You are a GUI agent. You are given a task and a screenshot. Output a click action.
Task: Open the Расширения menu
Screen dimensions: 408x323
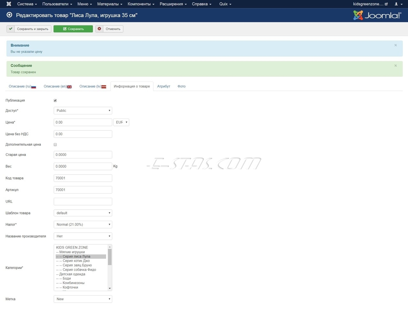[173, 4]
